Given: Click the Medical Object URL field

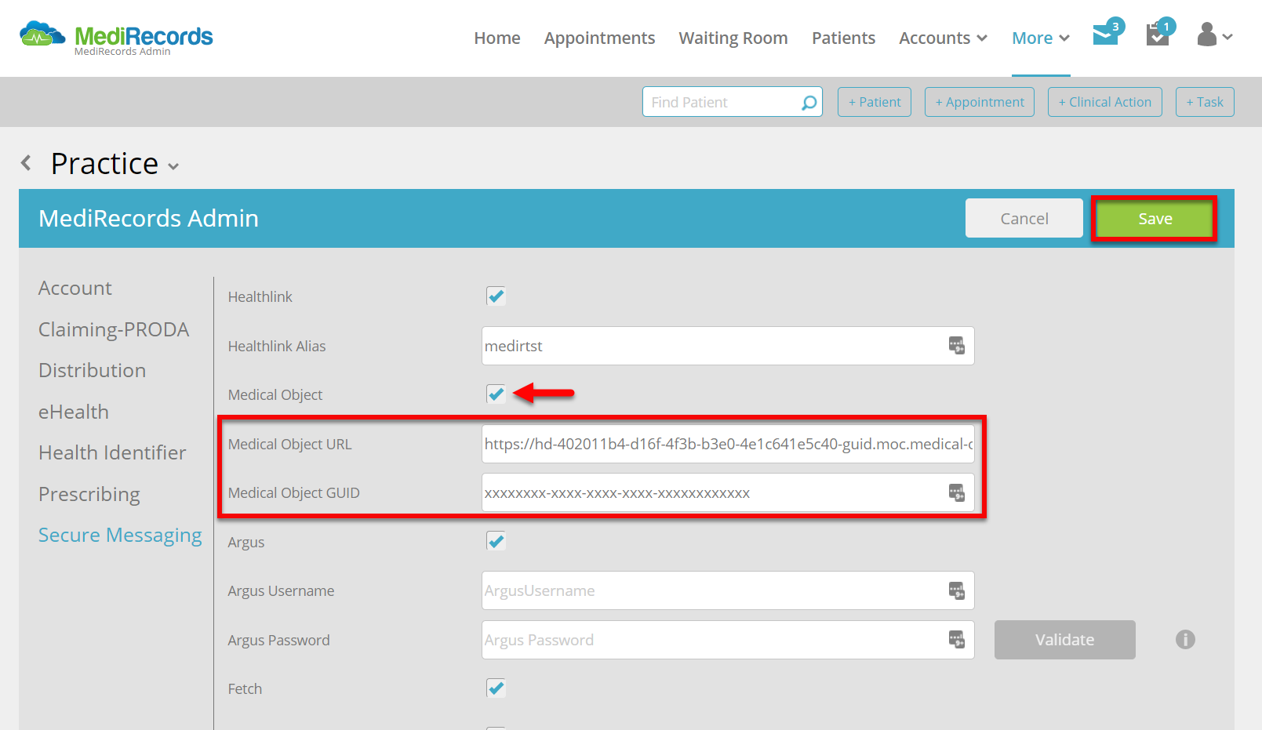Looking at the screenshot, I should click(x=728, y=444).
